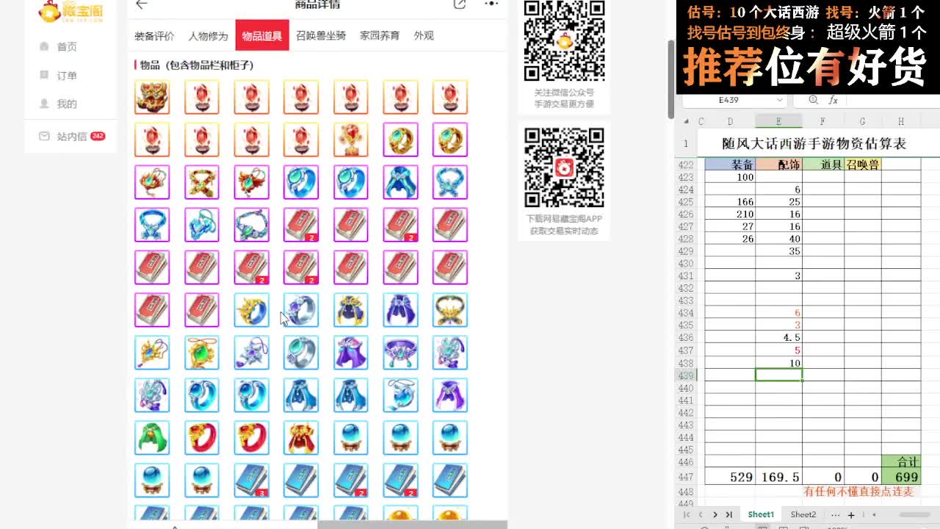The image size is (940, 529).
Task: Open the 我的 profile section
Action: point(66,103)
